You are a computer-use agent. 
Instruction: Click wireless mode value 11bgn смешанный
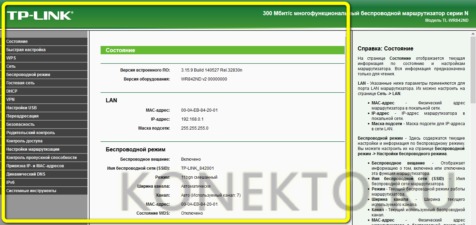click(x=199, y=177)
